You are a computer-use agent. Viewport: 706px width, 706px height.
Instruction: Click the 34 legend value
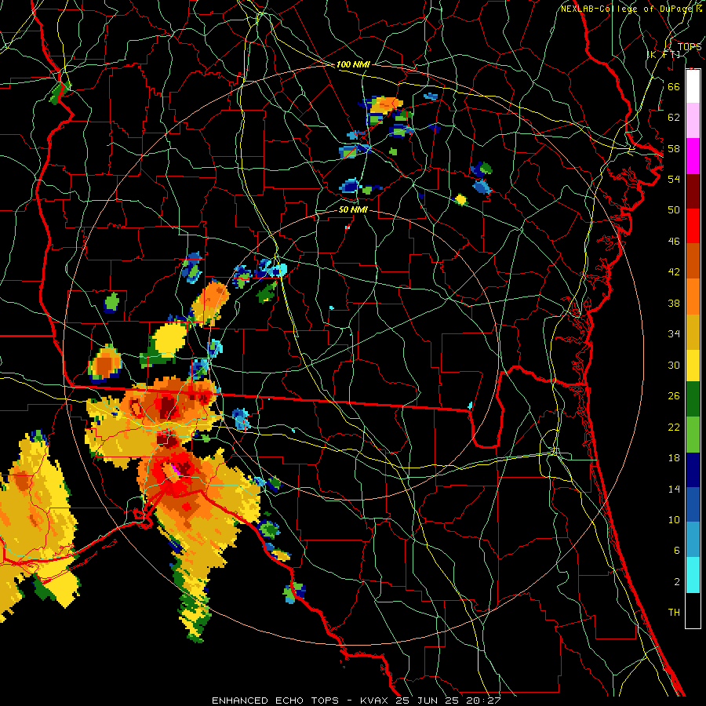674,334
